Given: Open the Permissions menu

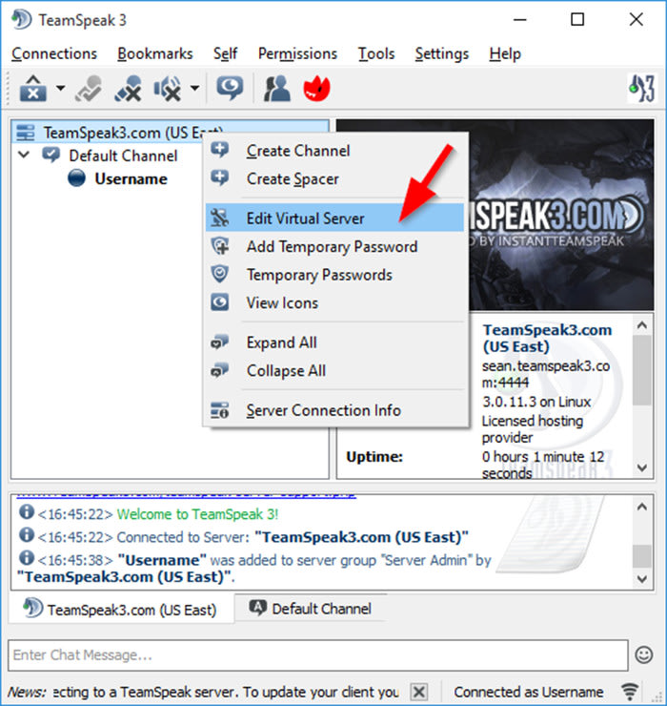Looking at the screenshot, I should pos(297,54).
